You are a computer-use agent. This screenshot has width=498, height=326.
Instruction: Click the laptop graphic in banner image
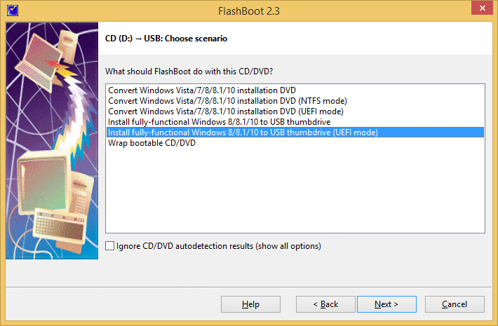tap(39, 60)
